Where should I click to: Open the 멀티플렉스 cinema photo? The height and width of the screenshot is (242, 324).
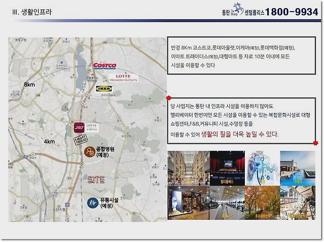point(227,168)
